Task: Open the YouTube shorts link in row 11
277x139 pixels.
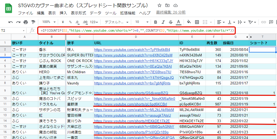Action: point(131,104)
